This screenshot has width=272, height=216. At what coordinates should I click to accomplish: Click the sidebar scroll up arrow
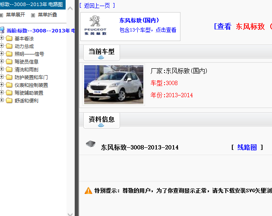tap(70, 8)
